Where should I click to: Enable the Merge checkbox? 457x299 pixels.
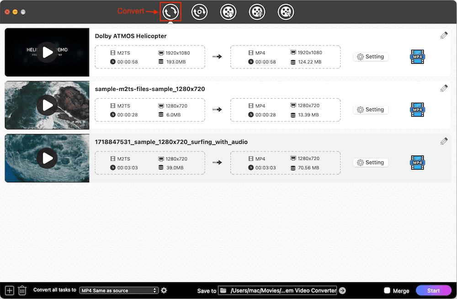pyautogui.click(x=387, y=290)
